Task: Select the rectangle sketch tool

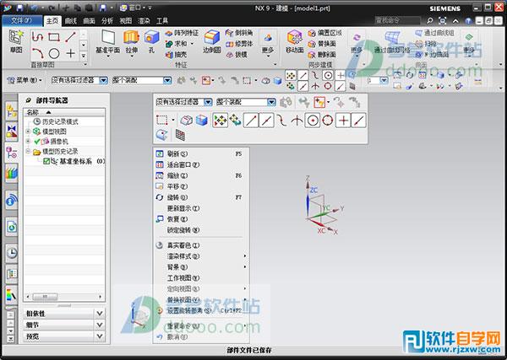Action: tap(54, 37)
